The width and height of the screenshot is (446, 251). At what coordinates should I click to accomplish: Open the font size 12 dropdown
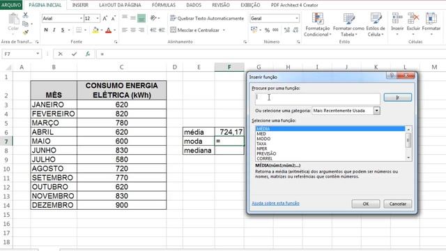(x=98, y=19)
